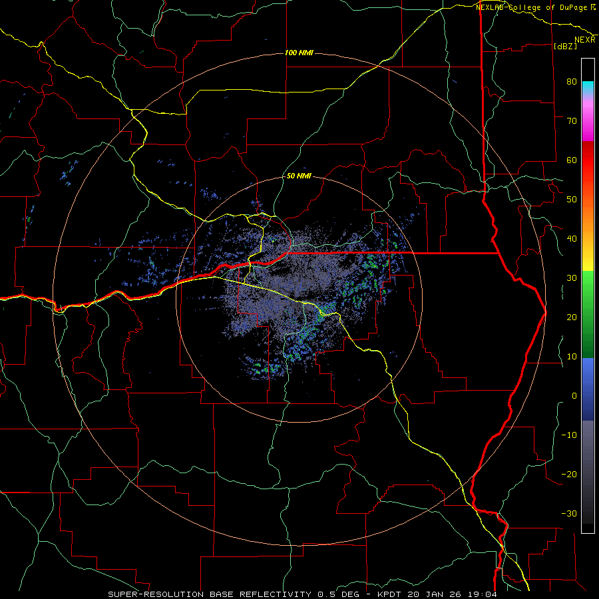Click the bright green segment of the color bar

click(588, 286)
